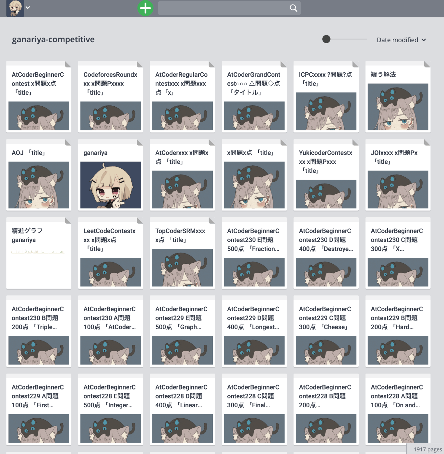Screen dimensions: 444x454
Task: Open ABC230 E問題 Fraction card
Action: (x=254, y=253)
